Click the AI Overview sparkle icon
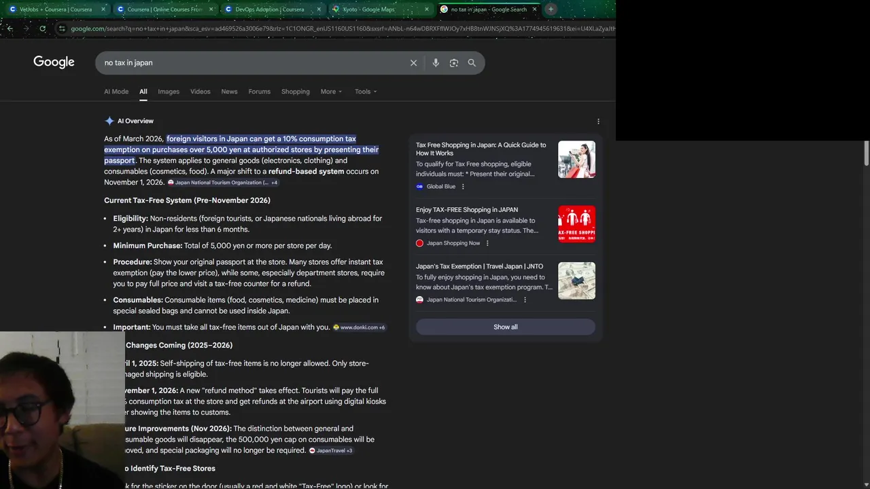 (x=109, y=121)
